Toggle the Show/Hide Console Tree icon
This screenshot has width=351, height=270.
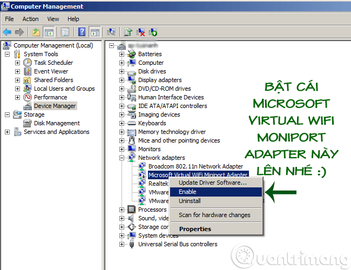[x=49, y=32]
